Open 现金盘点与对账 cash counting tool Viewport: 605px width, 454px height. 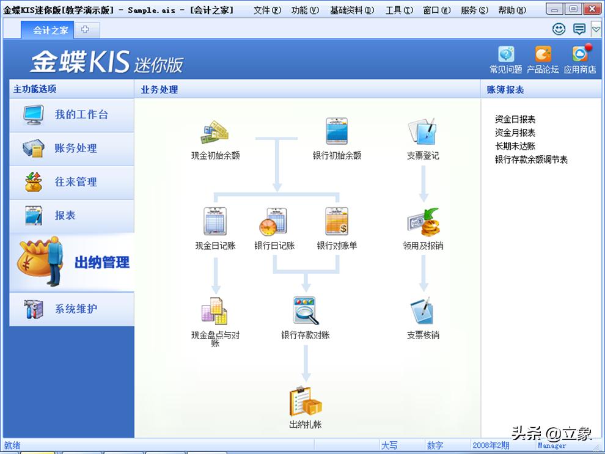click(215, 312)
